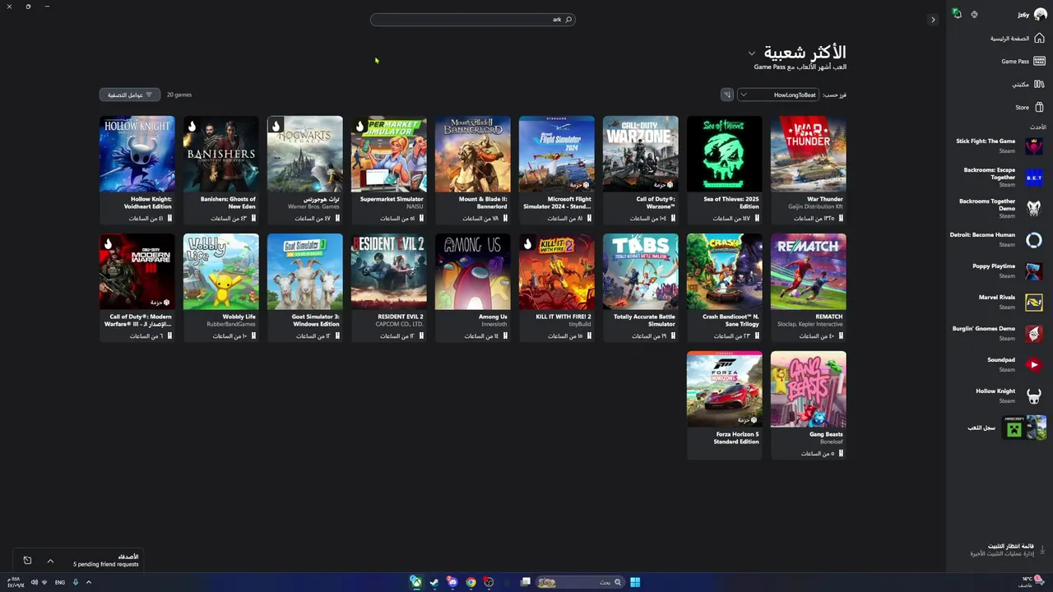The height and width of the screenshot is (592, 1053).
Task: Open قائمة انتظار التثبيت install queue
Action: pyautogui.click(x=1008, y=549)
